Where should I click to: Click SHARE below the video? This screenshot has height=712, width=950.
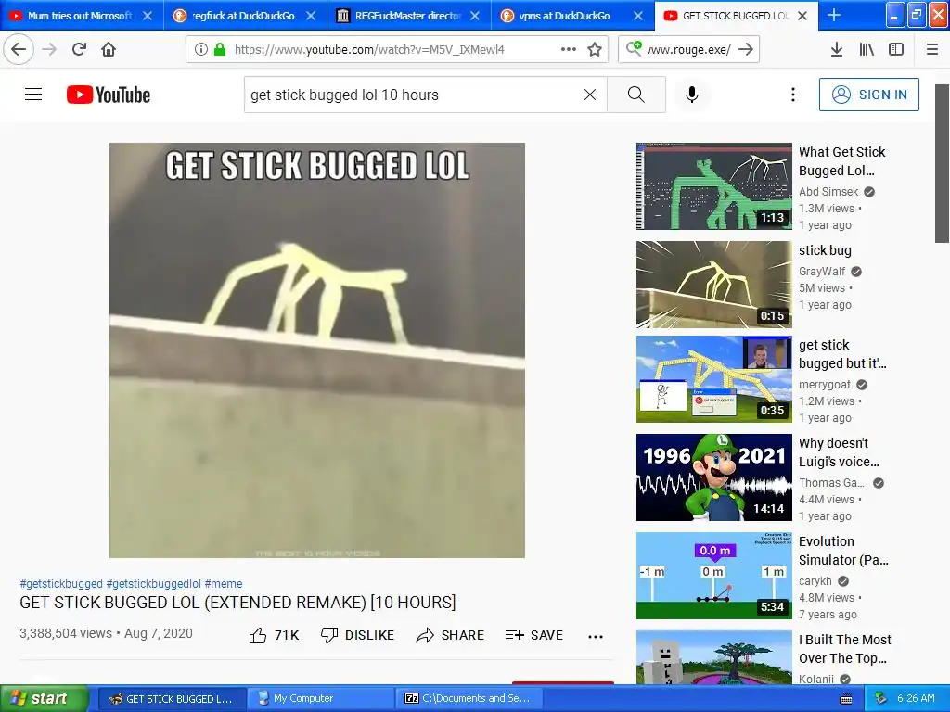[450, 635]
